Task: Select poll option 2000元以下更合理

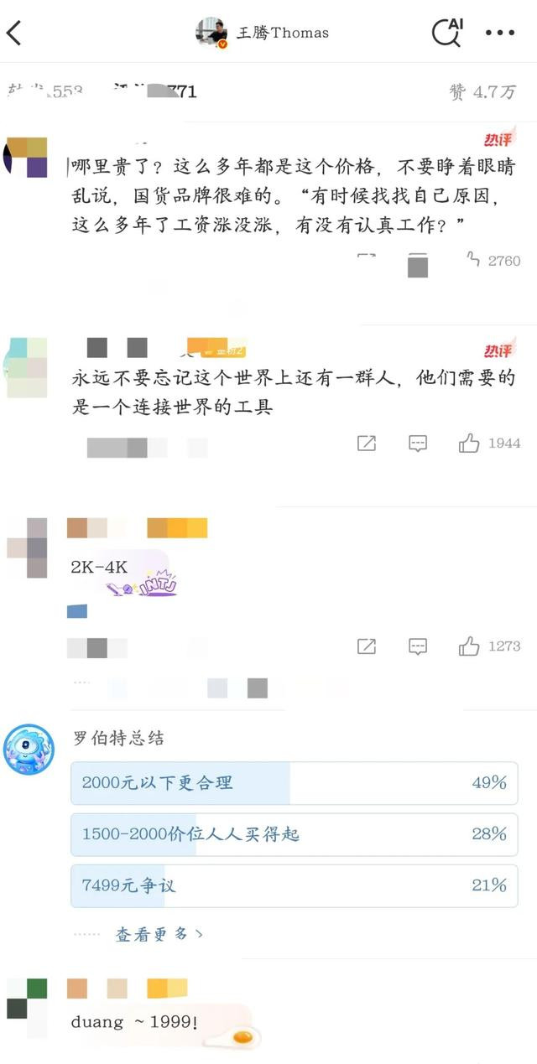Action: tap(295, 783)
